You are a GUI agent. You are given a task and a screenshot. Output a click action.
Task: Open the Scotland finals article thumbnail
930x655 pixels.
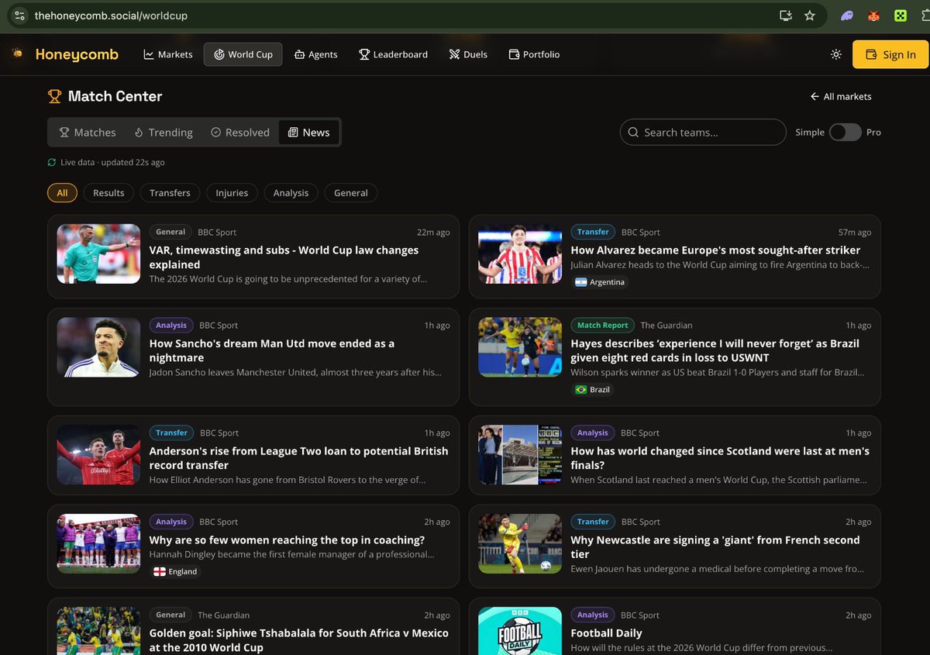[520, 454]
